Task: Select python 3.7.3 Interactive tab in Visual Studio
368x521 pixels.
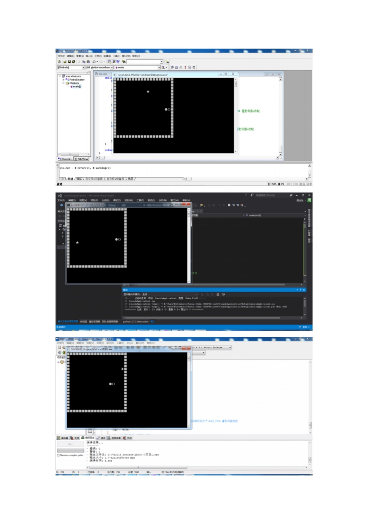Action: [x=136, y=321]
